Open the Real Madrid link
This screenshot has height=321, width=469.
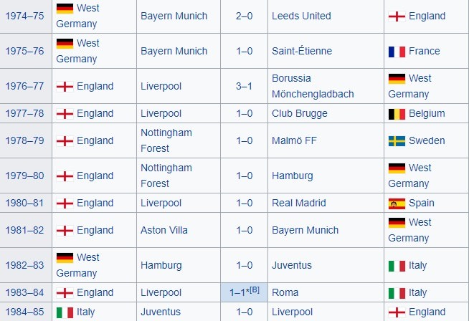298,203
